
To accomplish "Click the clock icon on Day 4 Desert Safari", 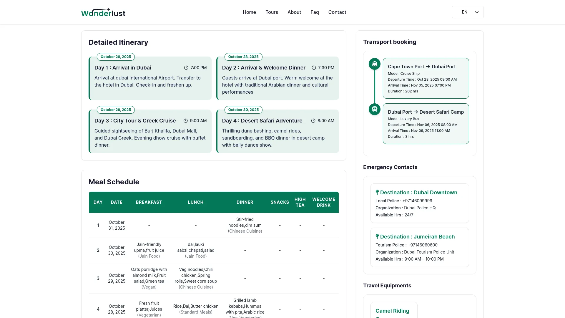I will tap(313, 120).
